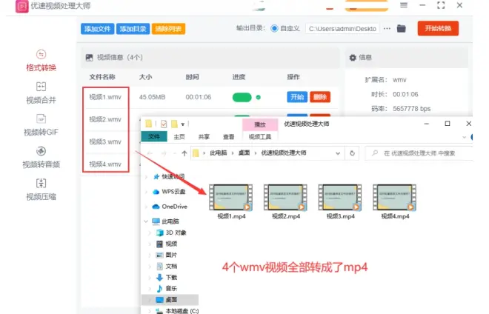Expand 快速访问 in navigation tree
This screenshot has width=489, height=314.
click(x=146, y=177)
